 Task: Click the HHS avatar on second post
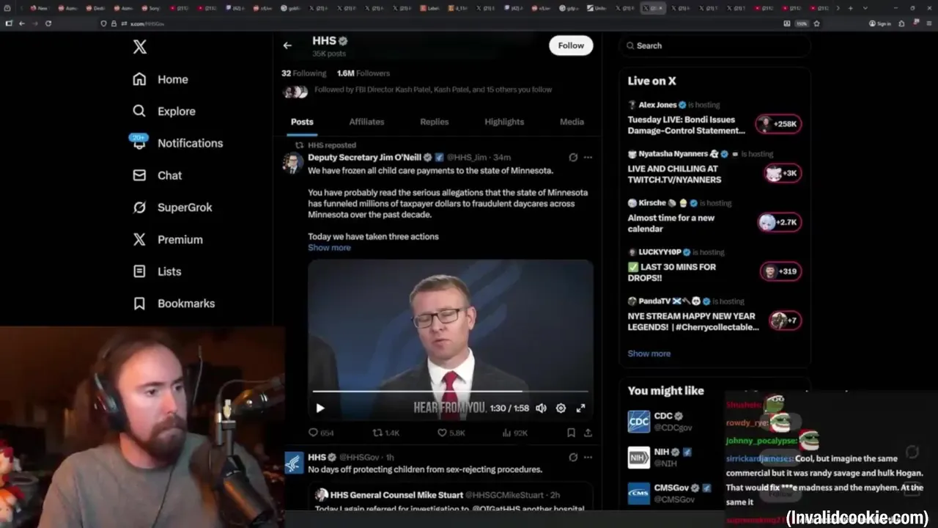[293, 463]
